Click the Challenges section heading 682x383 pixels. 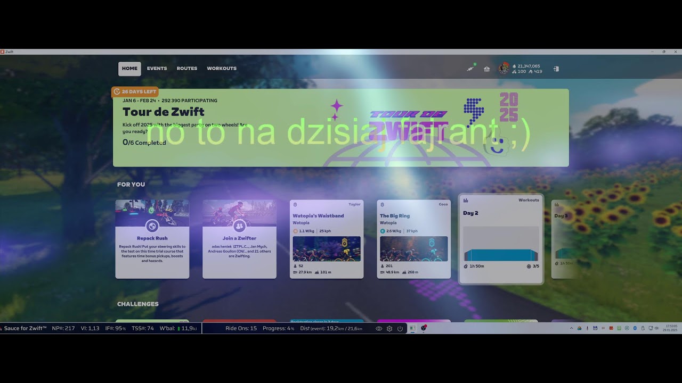coord(138,304)
